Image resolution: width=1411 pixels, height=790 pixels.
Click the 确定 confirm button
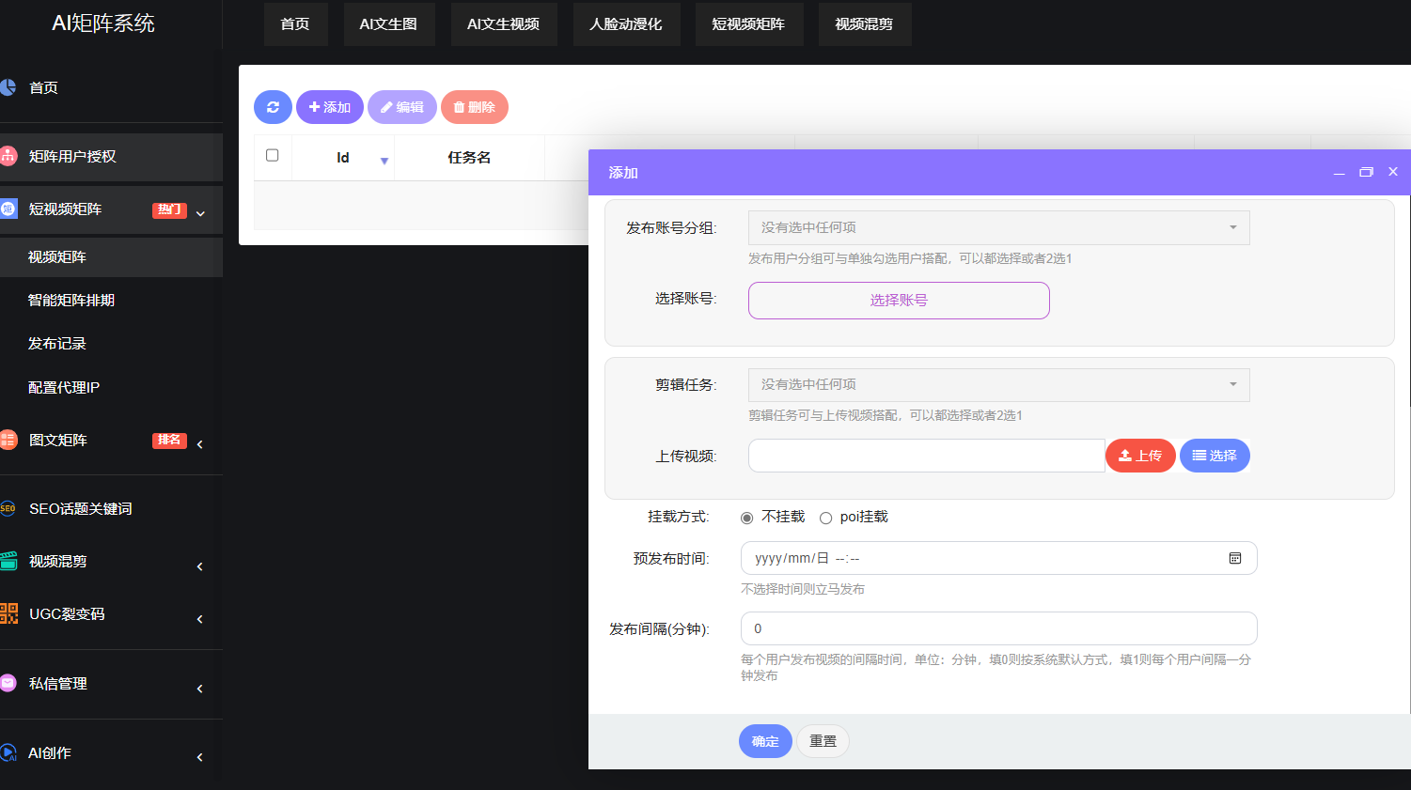pos(764,741)
